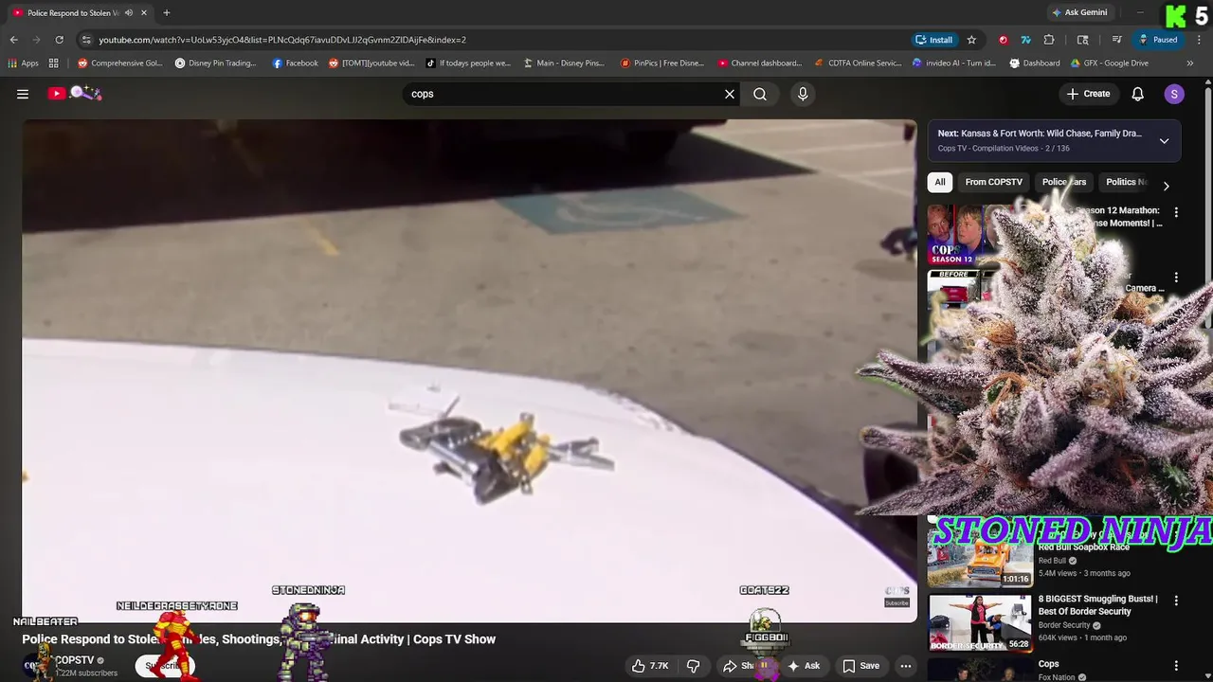Ask Gemini from the title bar
This screenshot has width=1213, height=682.
point(1078,12)
